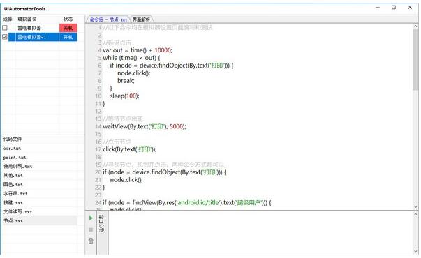Click the blue 开机 status cell

coord(68,37)
